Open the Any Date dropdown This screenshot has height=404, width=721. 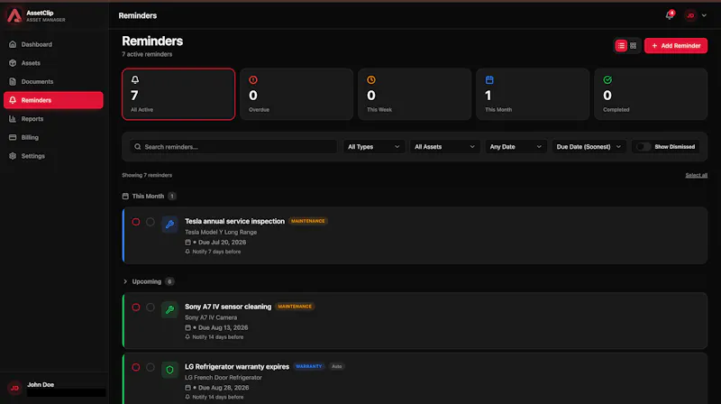click(x=516, y=147)
